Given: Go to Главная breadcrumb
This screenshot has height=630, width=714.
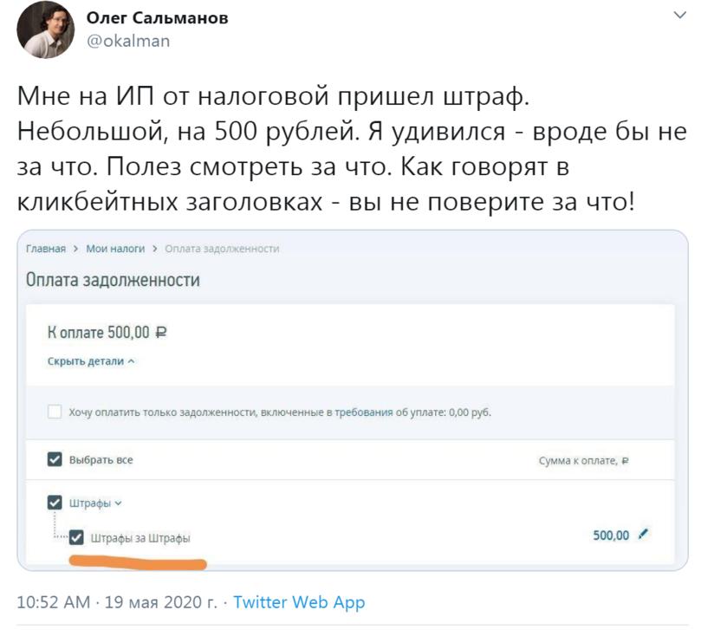Looking at the screenshot, I should (x=46, y=249).
